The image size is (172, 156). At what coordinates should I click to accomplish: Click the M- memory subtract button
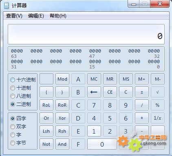[158, 79]
